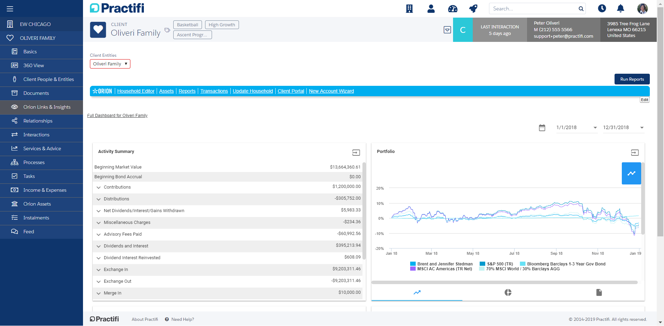Expand the Activity Summary panel
Viewport: 664px width, 326px height.
click(x=356, y=153)
